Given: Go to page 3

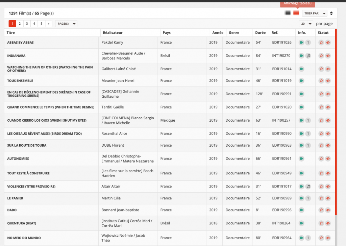Looking at the screenshot, I should pos(27,24).
